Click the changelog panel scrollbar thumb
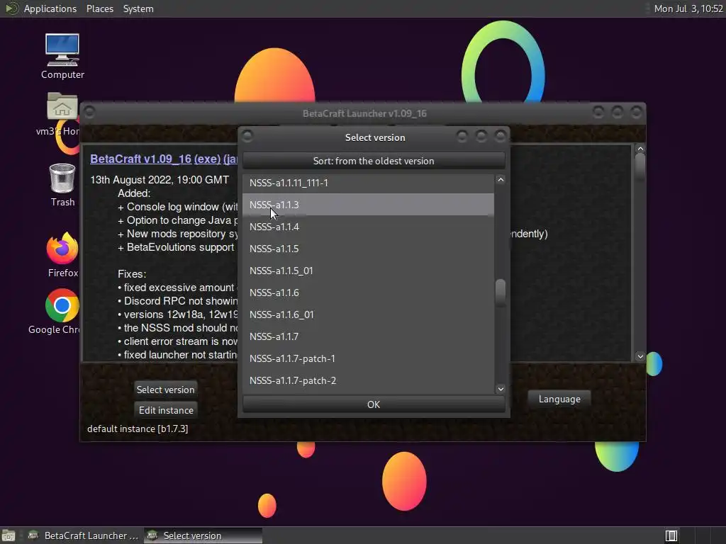This screenshot has width=726, height=544. tap(640, 166)
